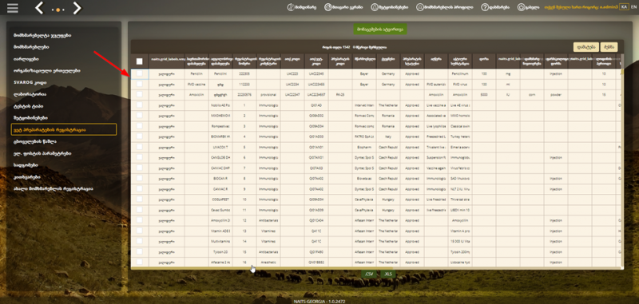Image resolution: width=639 pixels, height=304 pixels.
Task: Open the hamburger menu in the header
Action: 13,8
